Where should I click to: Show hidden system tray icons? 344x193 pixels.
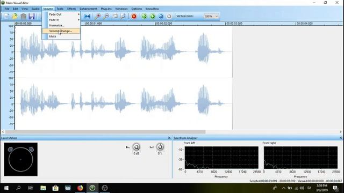coord(283,188)
